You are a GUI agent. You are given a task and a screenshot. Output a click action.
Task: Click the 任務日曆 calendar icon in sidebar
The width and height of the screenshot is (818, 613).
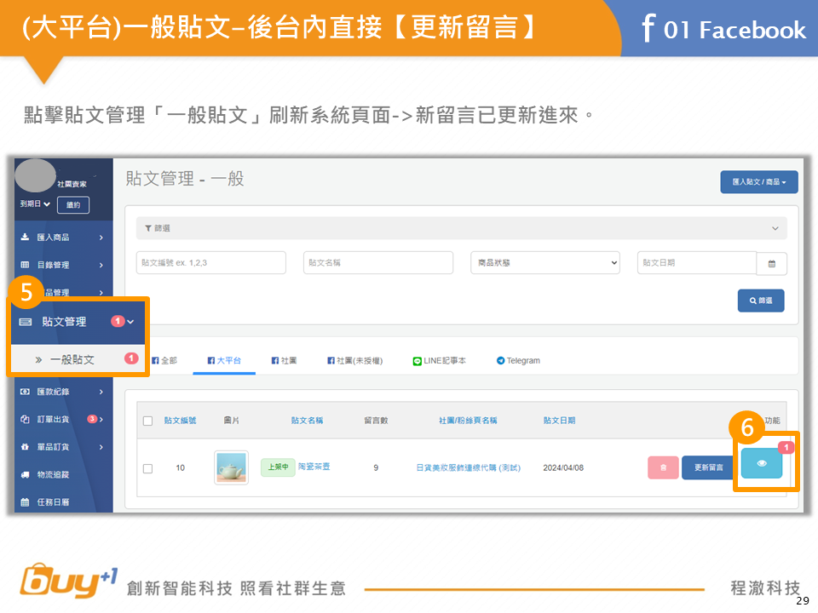pyautogui.click(x=25, y=502)
